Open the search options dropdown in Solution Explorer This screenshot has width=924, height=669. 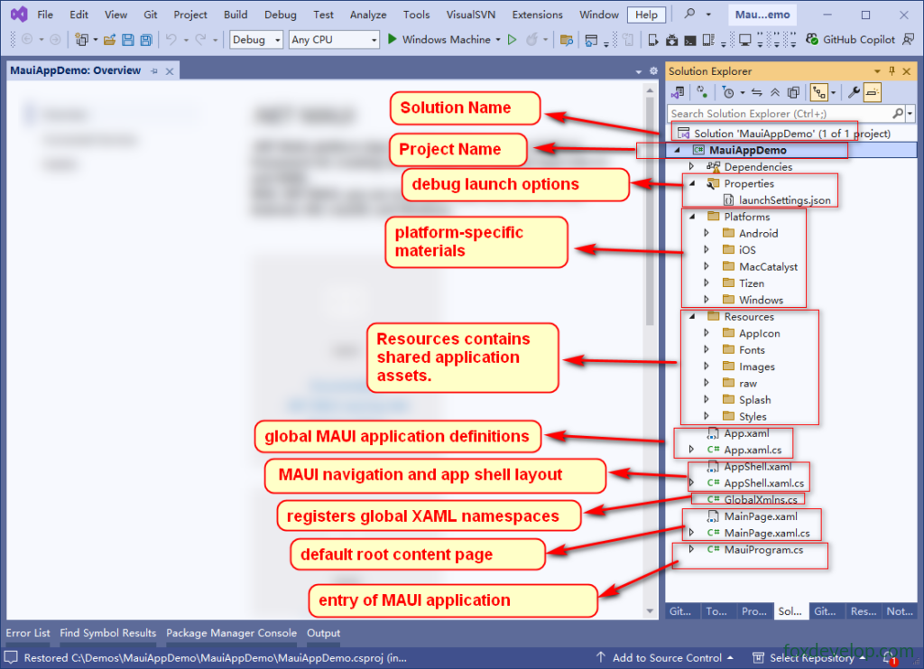[910, 113]
